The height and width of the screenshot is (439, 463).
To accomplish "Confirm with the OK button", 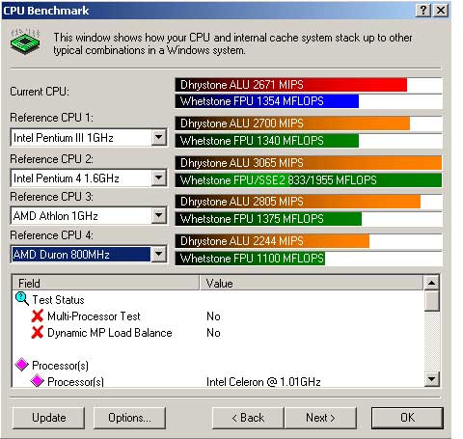I will [x=407, y=418].
